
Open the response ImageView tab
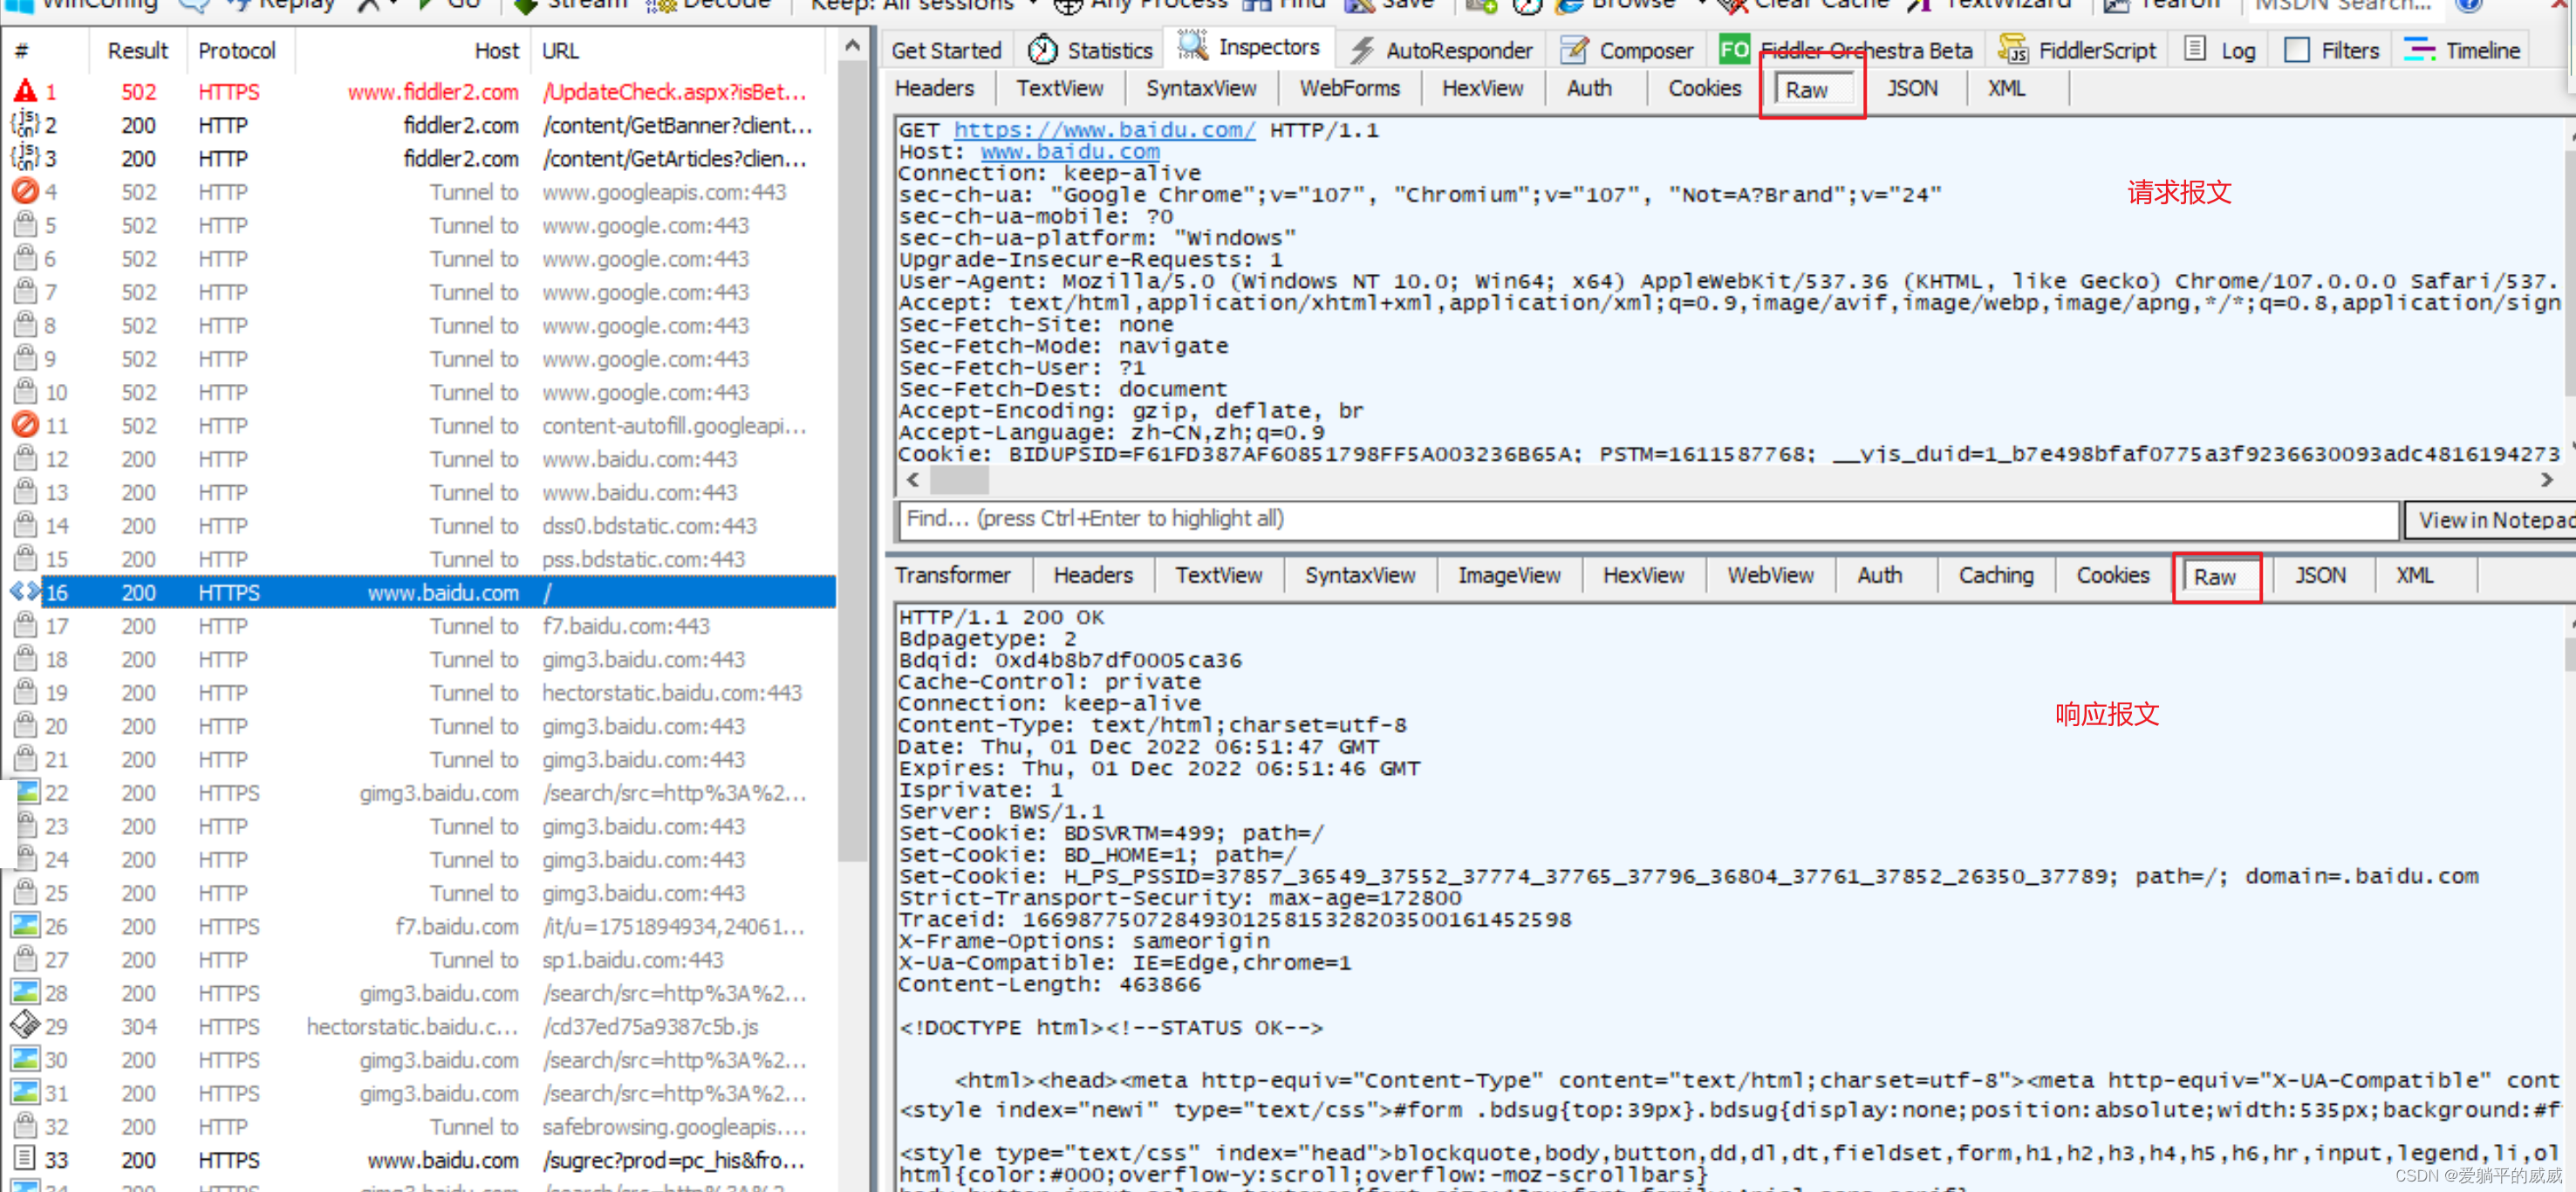(1508, 575)
